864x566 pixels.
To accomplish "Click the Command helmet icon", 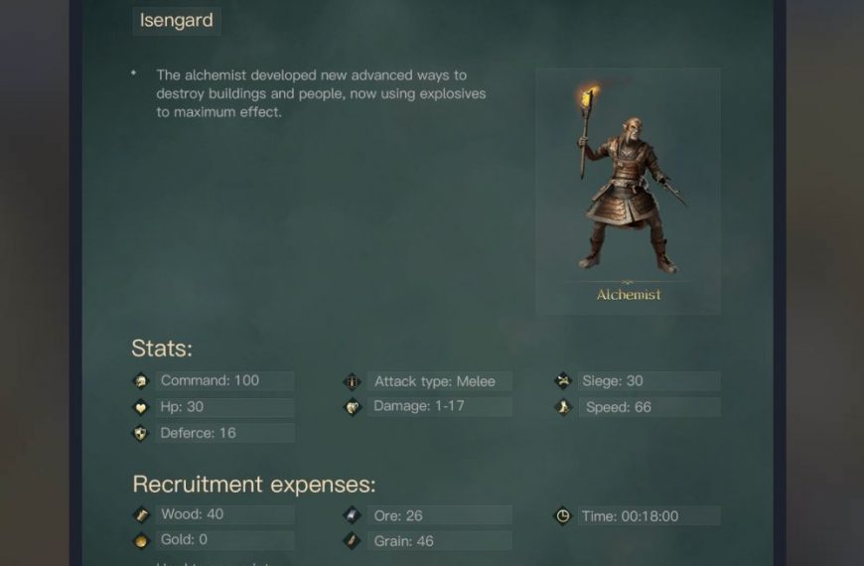I will click(x=141, y=381).
